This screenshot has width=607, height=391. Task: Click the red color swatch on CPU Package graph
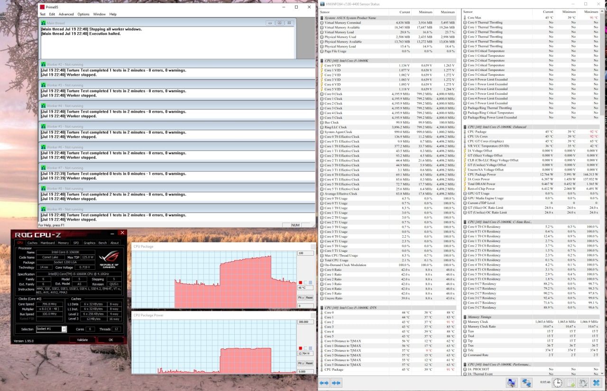click(300, 283)
